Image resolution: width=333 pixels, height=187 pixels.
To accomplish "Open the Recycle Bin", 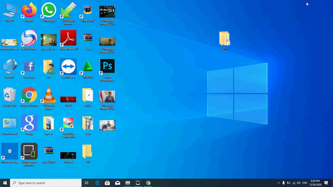I will pos(10,97).
